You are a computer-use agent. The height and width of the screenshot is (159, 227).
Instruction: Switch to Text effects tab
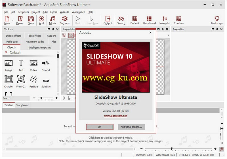[34, 36]
